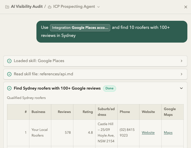Click the AI Visibility Audit folder icon
191x148 pixels.
(7, 7)
